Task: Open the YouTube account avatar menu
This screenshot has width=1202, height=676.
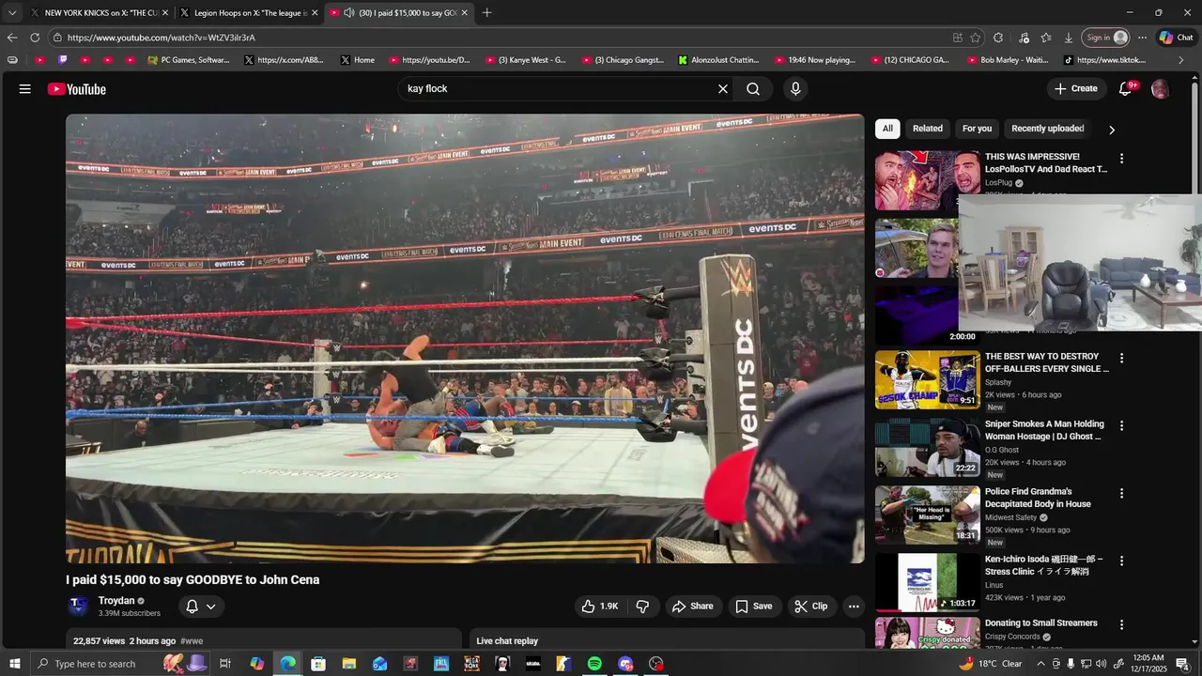Action: 1161,89
